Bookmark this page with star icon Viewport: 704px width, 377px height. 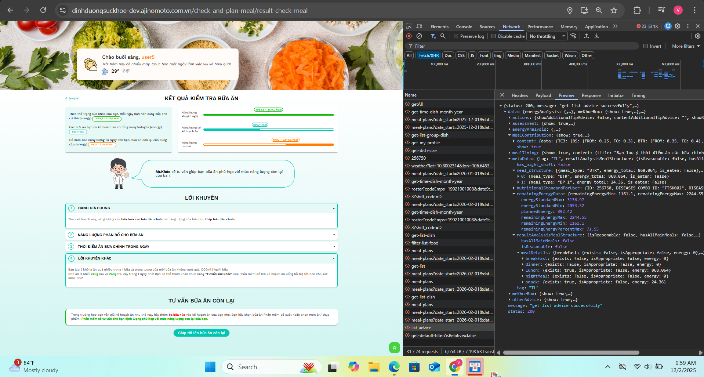[614, 10]
